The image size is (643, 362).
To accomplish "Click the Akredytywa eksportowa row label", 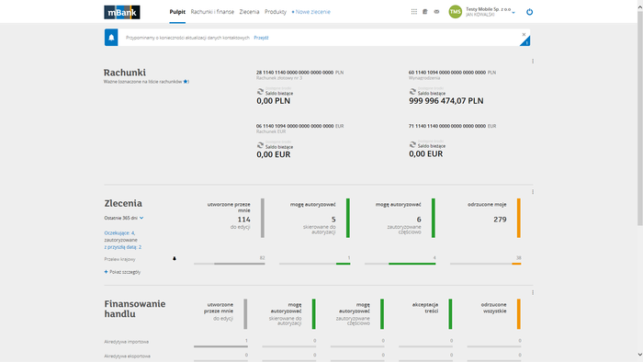I will [127, 356].
